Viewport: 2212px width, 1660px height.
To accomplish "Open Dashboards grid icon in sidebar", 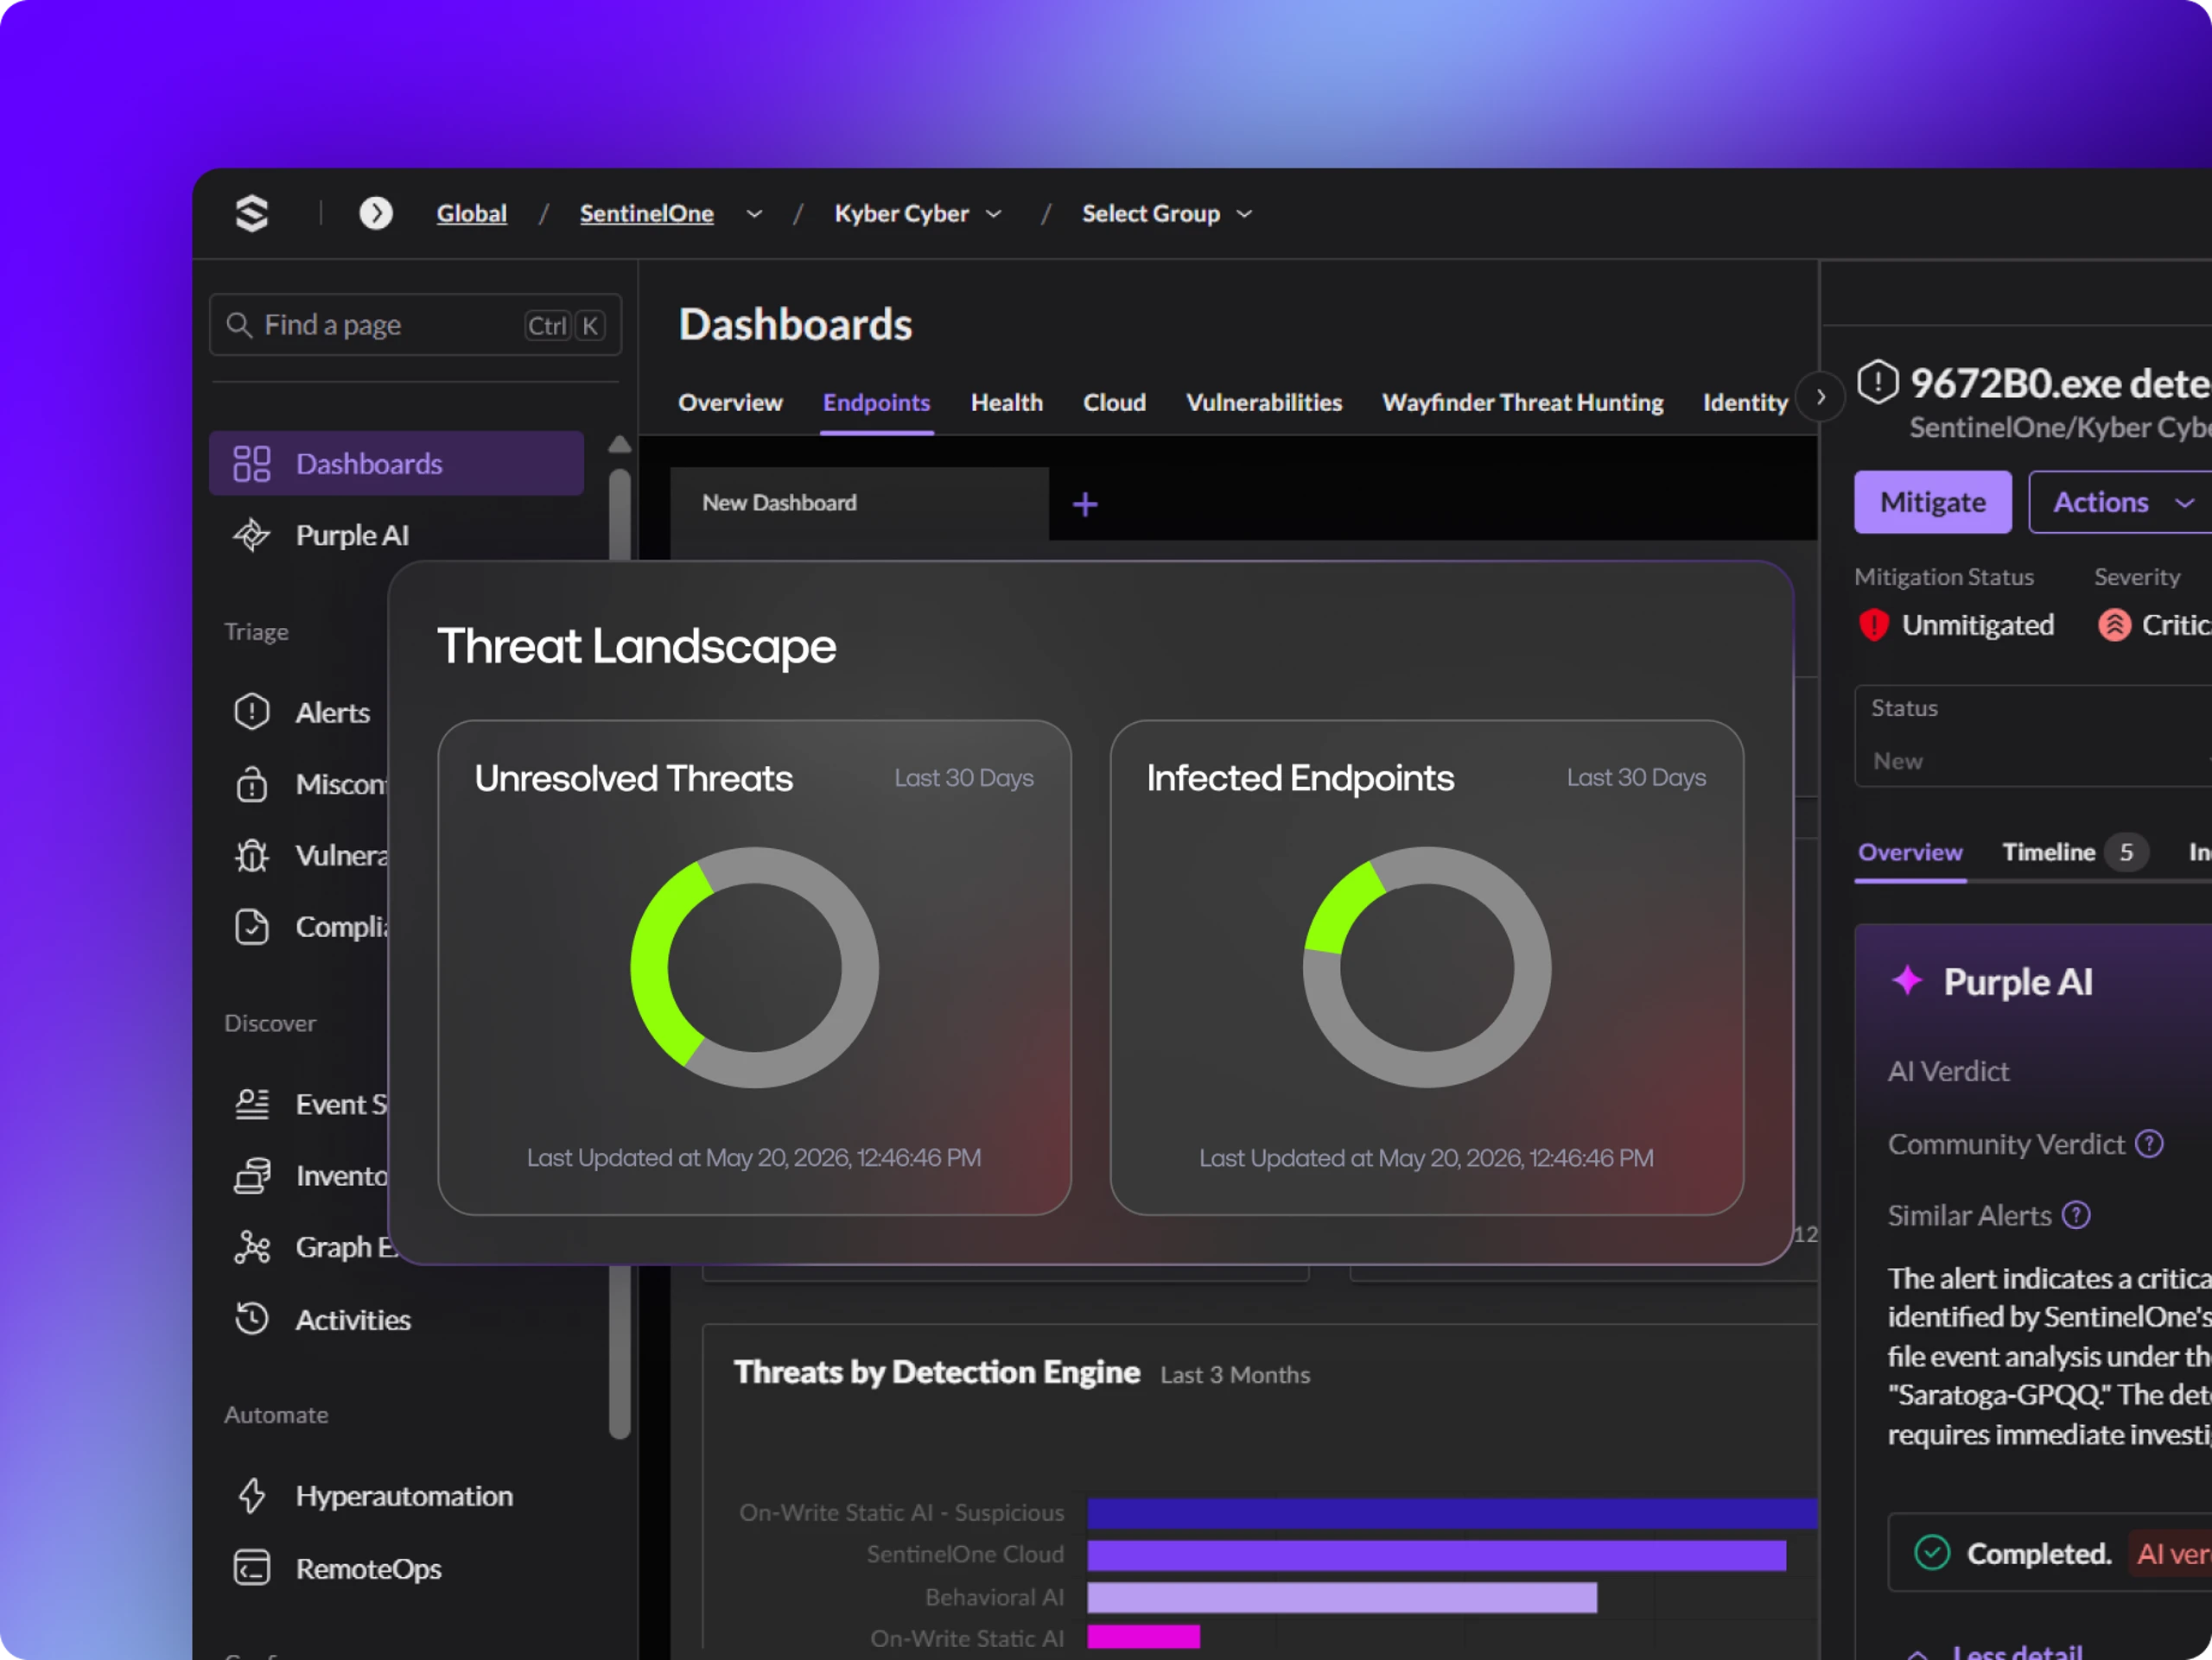I will coord(251,464).
